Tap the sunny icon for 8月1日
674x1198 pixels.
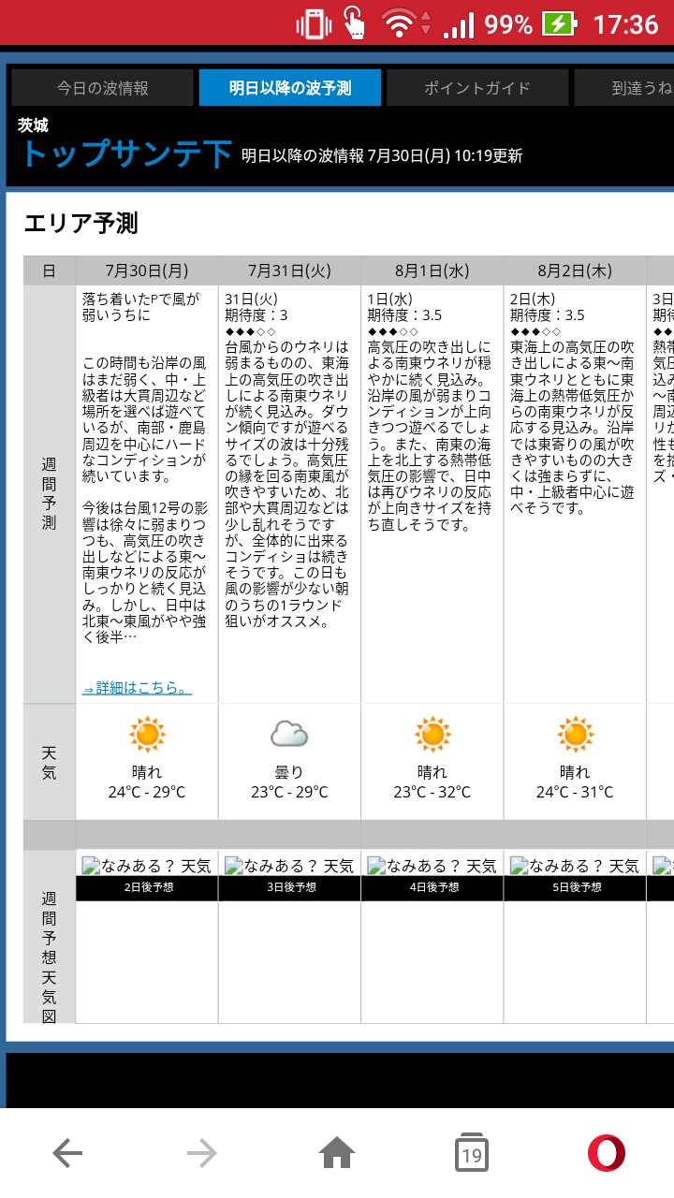(x=432, y=735)
